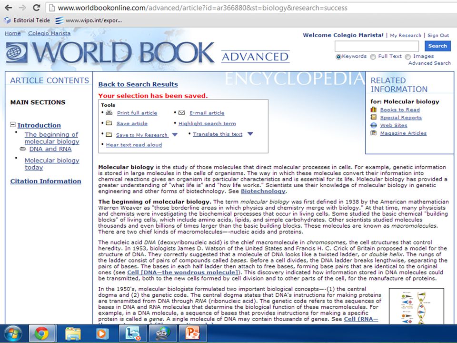Viewport: 457px width, 343px height.
Task: Open Books to Read related link
Action: [x=400, y=110]
